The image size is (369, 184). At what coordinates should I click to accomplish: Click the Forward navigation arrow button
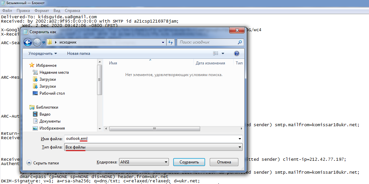coord(37,42)
